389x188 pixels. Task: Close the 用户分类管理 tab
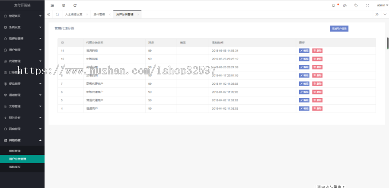pos(138,14)
